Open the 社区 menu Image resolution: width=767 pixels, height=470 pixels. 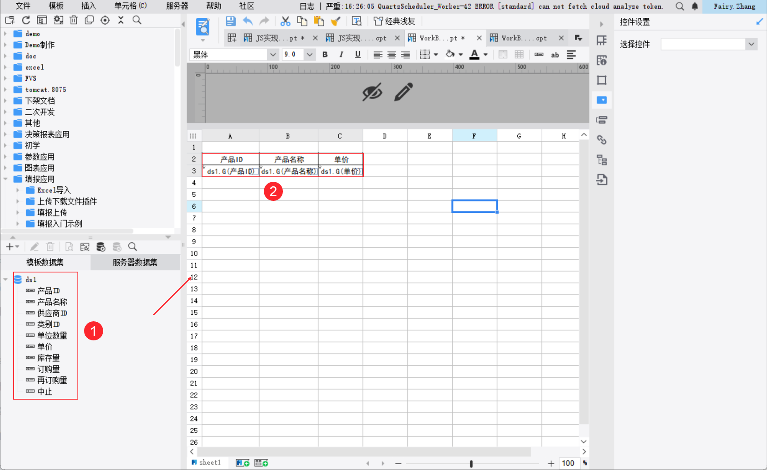tap(246, 6)
